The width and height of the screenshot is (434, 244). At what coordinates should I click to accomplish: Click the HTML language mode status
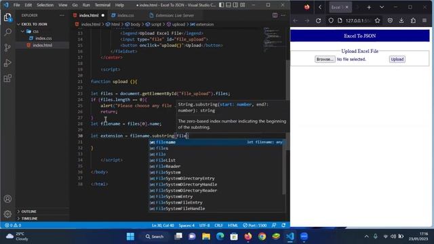point(233,225)
